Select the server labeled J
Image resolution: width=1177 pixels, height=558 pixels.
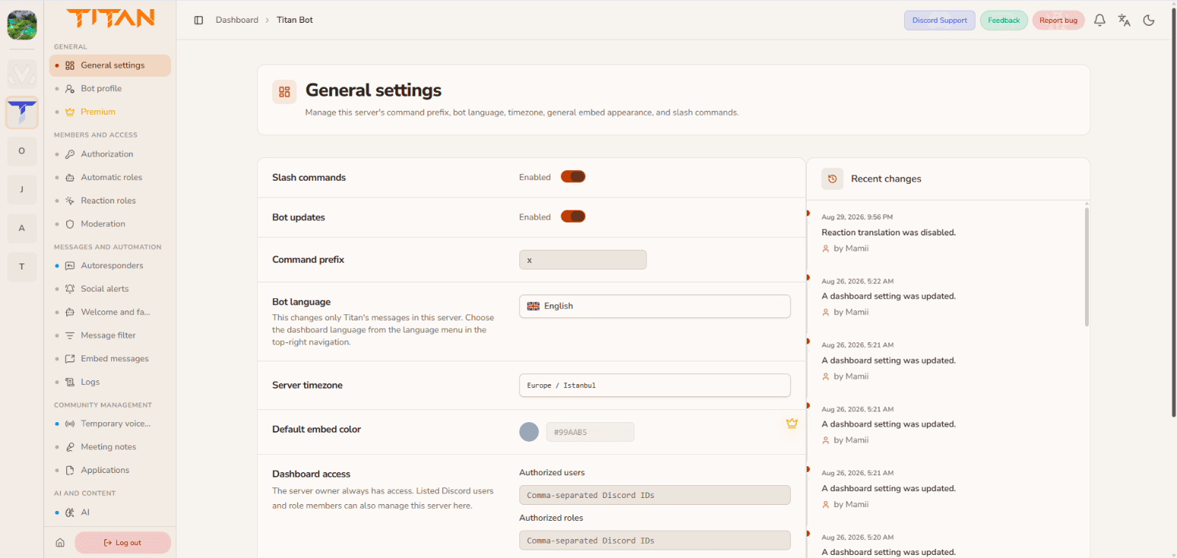(x=21, y=189)
